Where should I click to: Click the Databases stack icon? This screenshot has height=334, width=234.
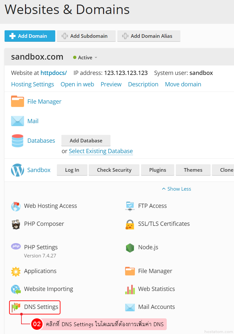(18, 141)
